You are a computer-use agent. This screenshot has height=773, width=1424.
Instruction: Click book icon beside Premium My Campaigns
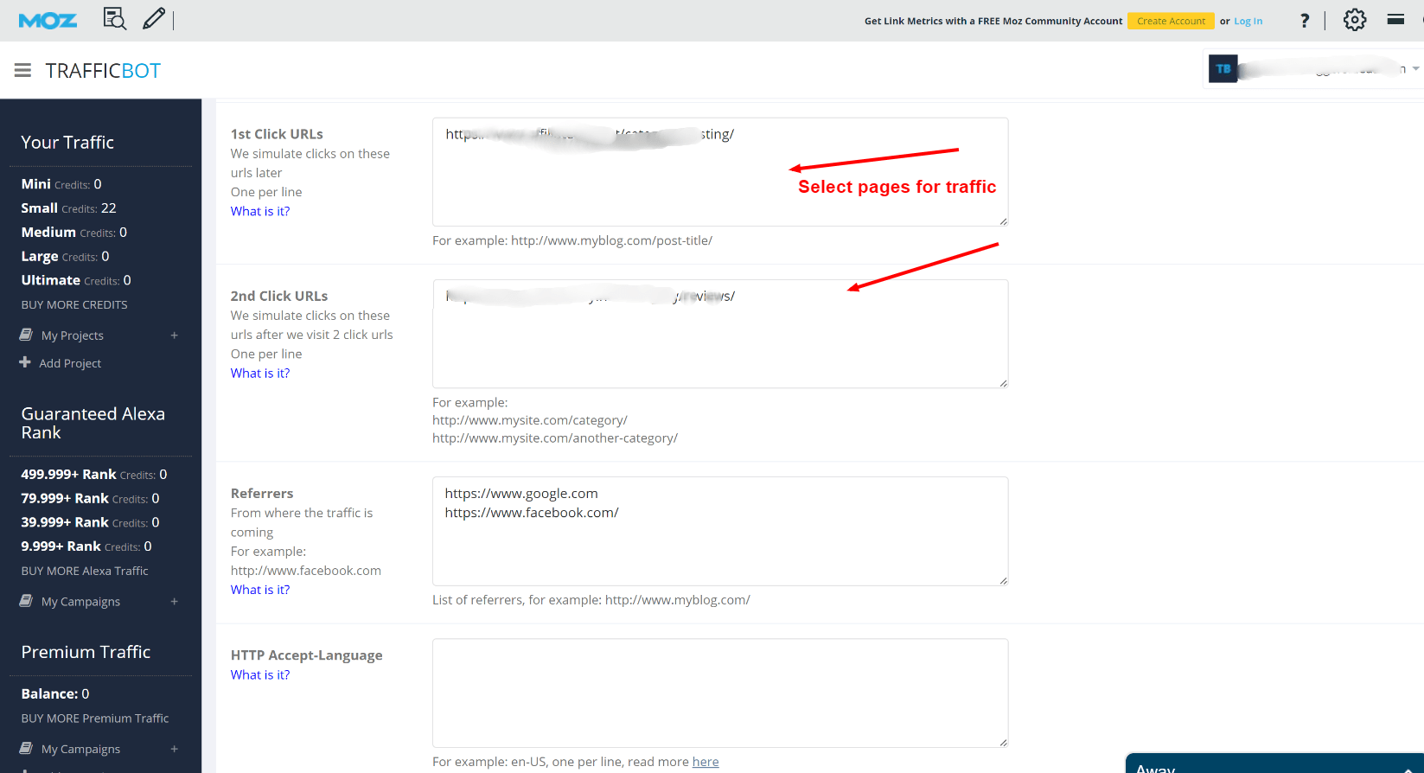[x=26, y=749]
